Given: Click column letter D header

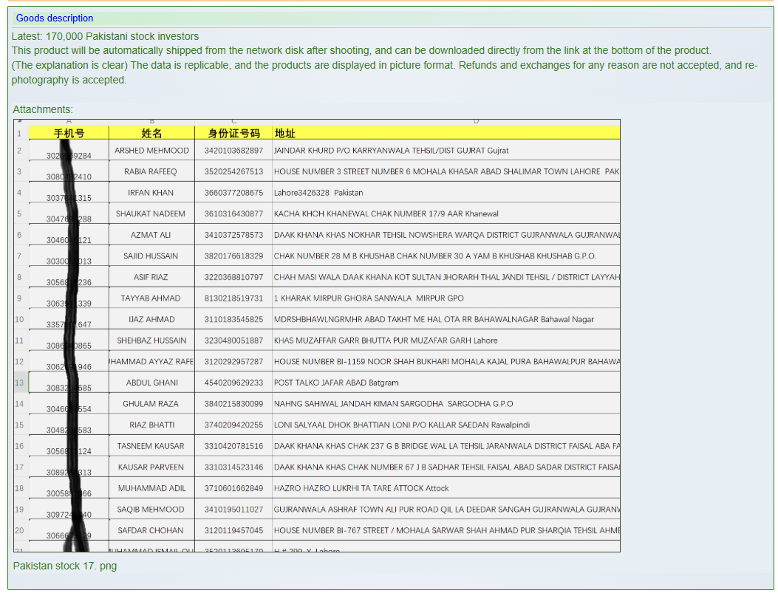Looking at the screenshot, I should pyautogui.click(x=476, y=121).
